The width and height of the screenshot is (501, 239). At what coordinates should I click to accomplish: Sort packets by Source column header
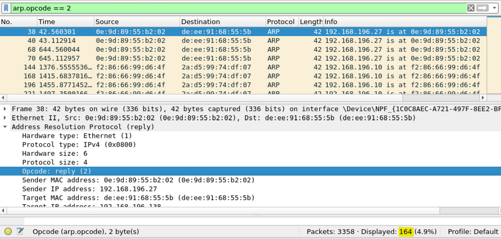[137, 22]
